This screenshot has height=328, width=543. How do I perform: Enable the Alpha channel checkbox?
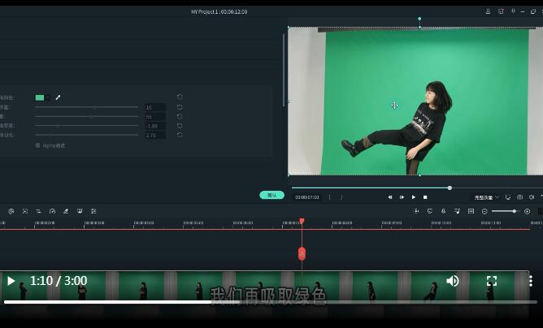click(x=37, y=145)
